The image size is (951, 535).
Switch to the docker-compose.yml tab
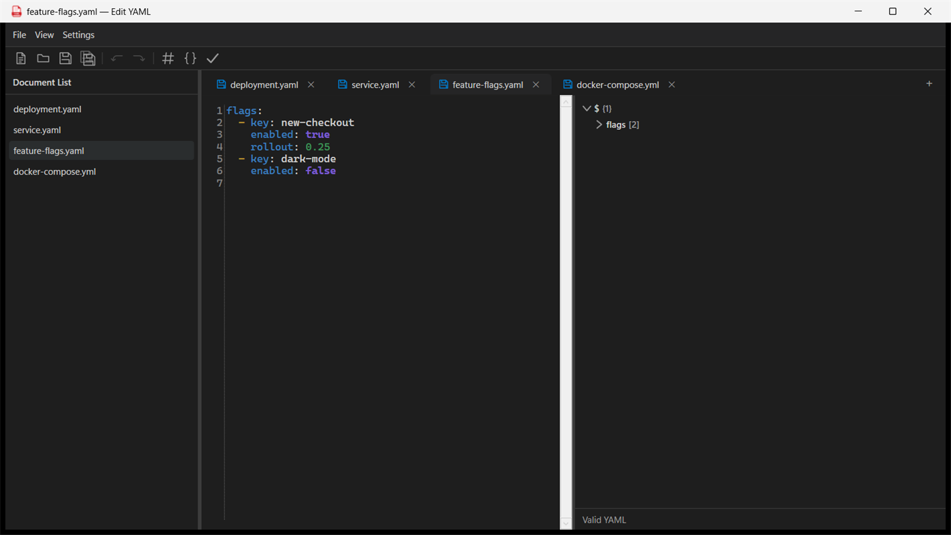(618, 85)
